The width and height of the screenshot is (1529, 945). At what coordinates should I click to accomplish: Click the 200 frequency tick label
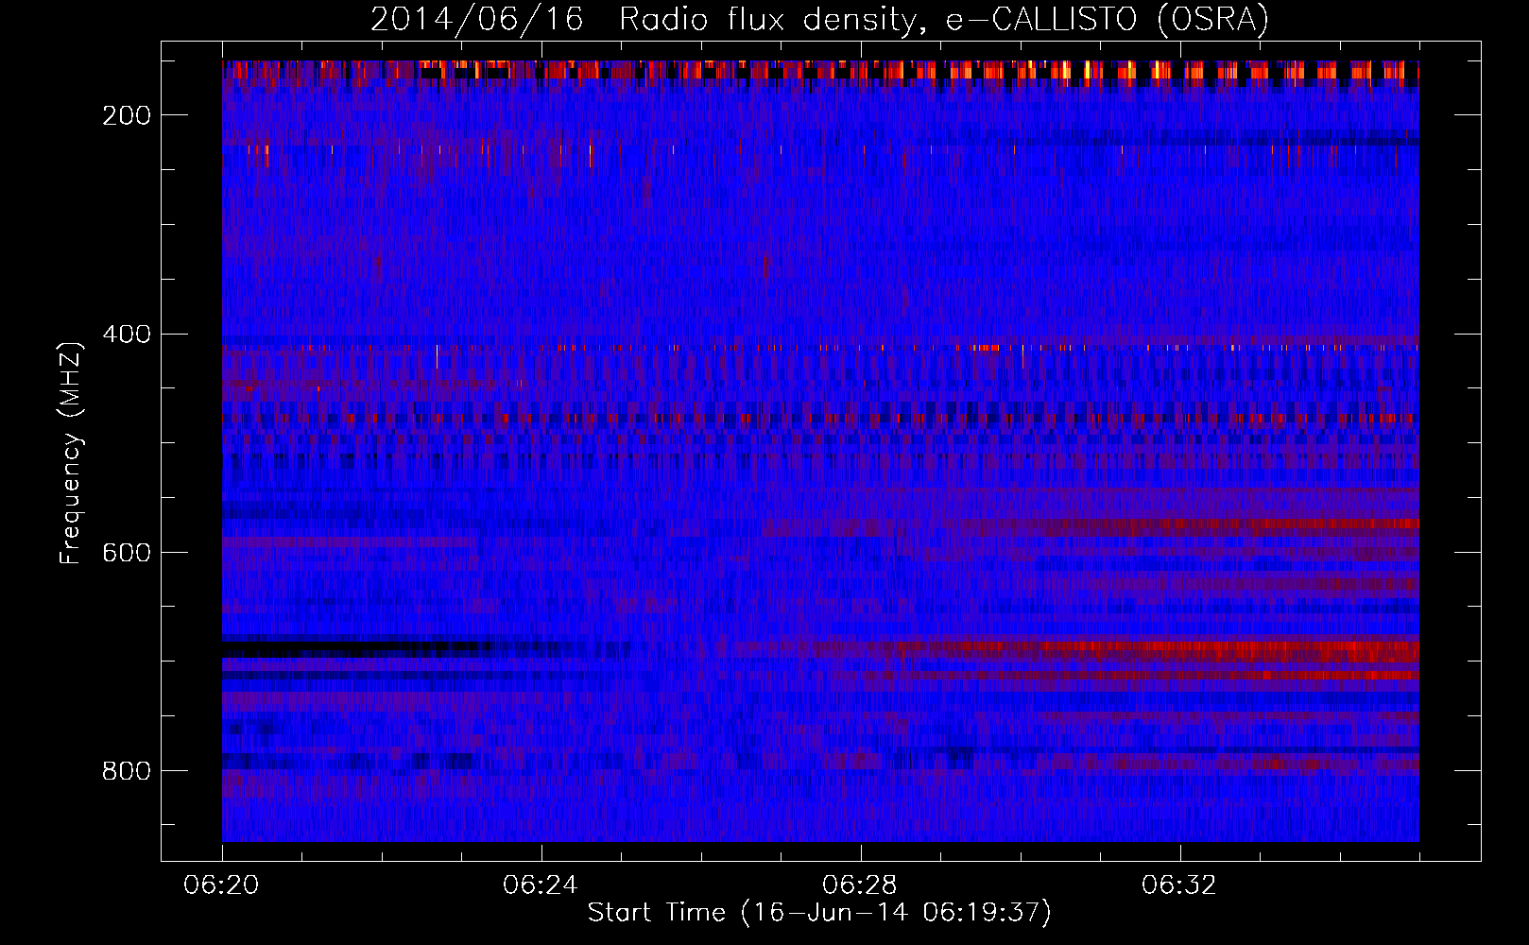[127, 115]
